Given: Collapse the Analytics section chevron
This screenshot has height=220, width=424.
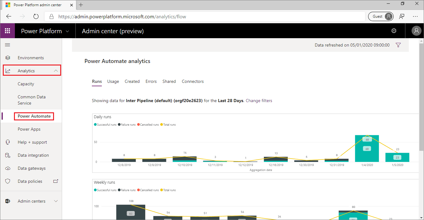Looking at the screenshot, I should 56,71.
